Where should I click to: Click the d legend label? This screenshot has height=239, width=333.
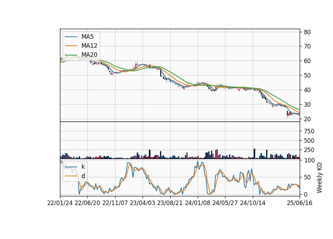pos(83,176)
